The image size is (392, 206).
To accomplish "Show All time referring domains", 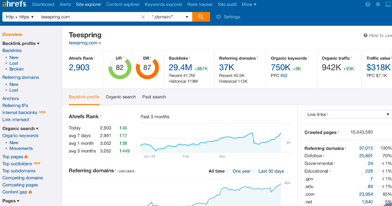I will coord(217,171).
